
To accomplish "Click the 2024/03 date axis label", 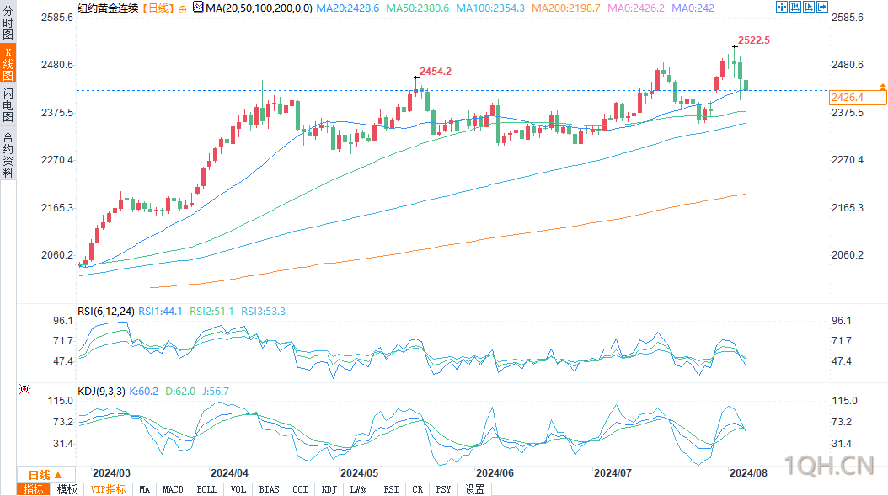I will (111, 472).
